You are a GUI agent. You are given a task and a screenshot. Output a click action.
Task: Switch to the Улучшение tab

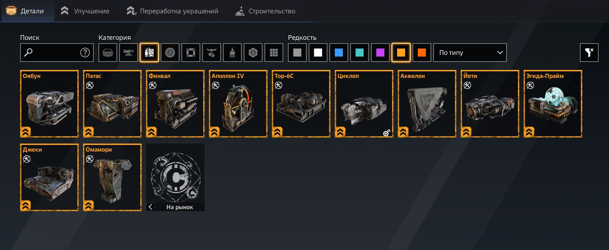(x=85, y=11)
